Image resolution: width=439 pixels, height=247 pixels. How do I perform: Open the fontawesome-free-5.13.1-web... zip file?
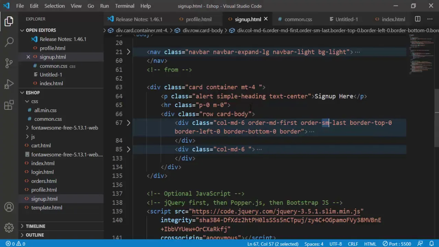point(67,155)
